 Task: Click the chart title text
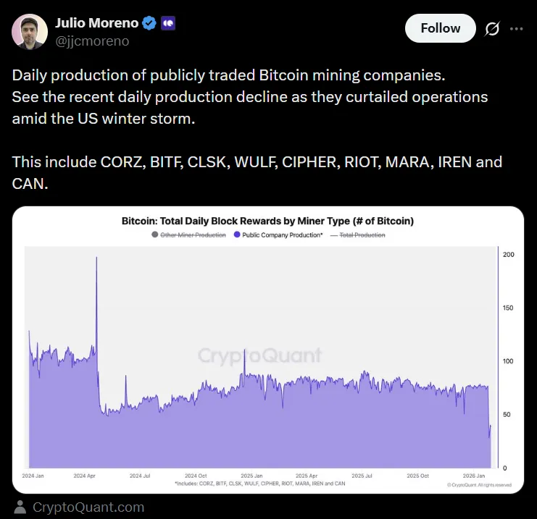tap(267, 221)
